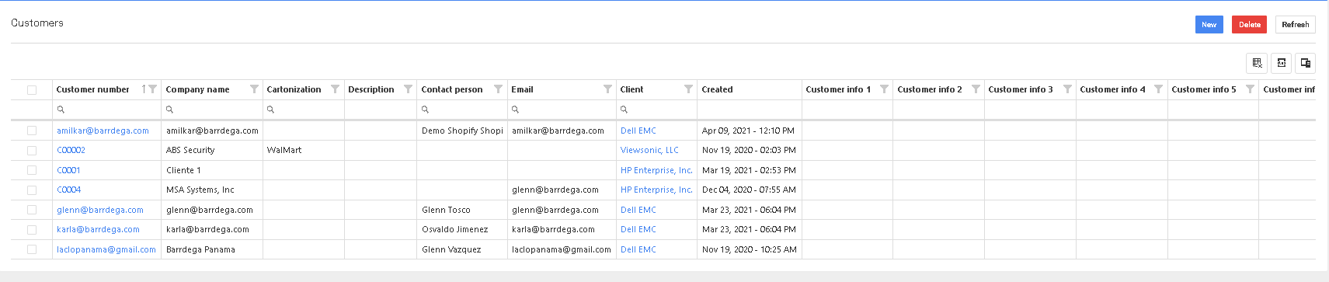Open customer amilkar@barrdega.com link

(103, 131)
